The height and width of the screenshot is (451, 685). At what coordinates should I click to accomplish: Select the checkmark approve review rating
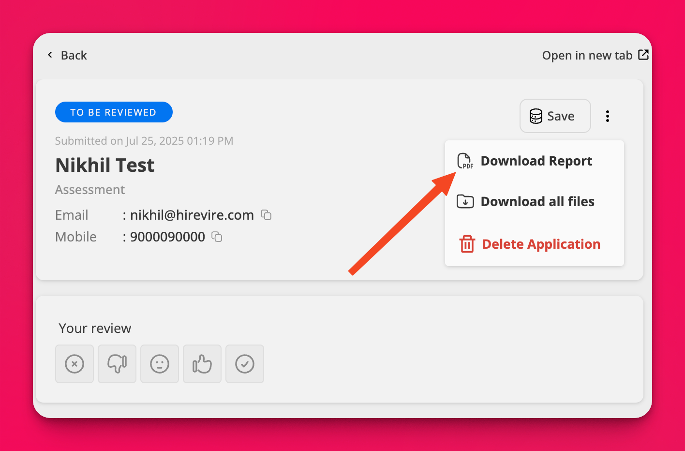(x=245, y=364)
